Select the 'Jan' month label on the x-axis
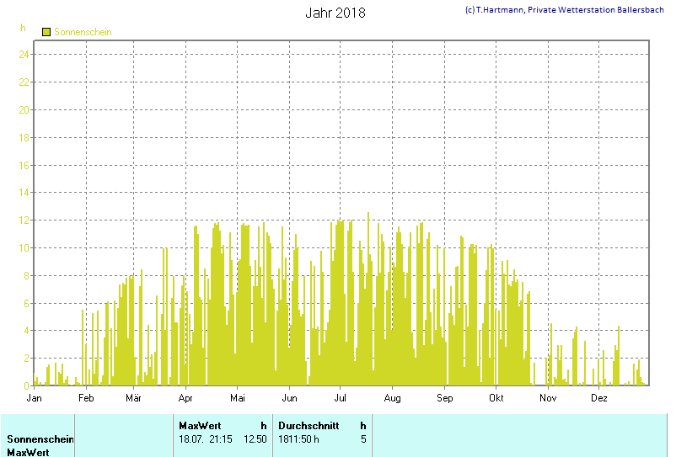Screen dimensions: 676x457 pos(35,397)
